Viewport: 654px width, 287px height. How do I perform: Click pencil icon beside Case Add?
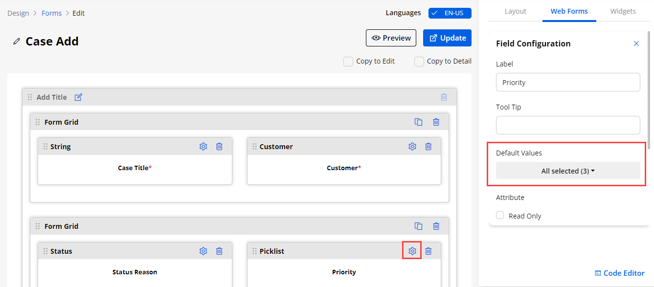(17, 42)
